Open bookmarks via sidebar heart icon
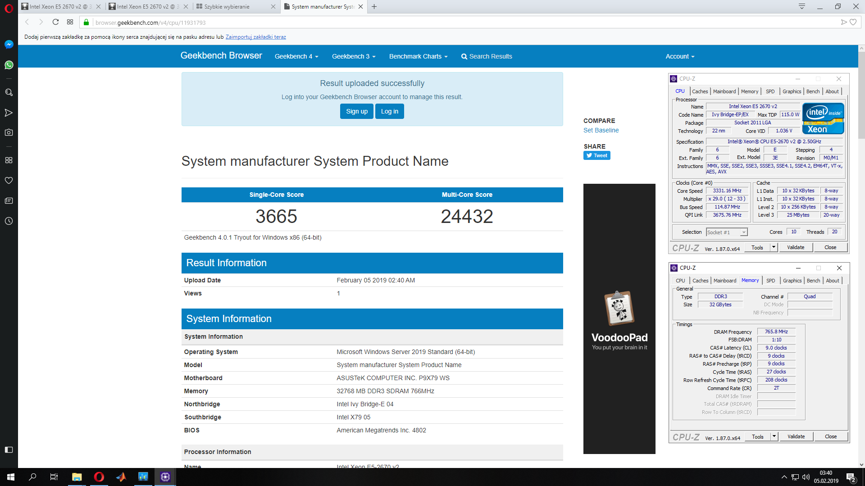The image size is (865, 486). [x=9, y=181]
